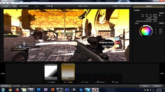Click the Color G value 0.284
165x92 pixels.
[160, 31]
